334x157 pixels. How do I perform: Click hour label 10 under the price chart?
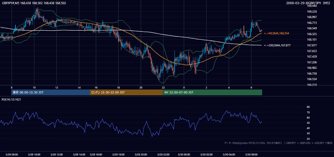(x=34, y=87)
